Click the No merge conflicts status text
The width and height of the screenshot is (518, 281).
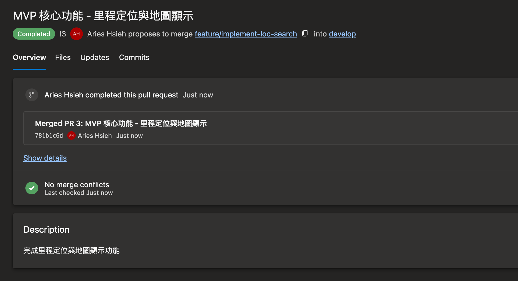point(77,185)
